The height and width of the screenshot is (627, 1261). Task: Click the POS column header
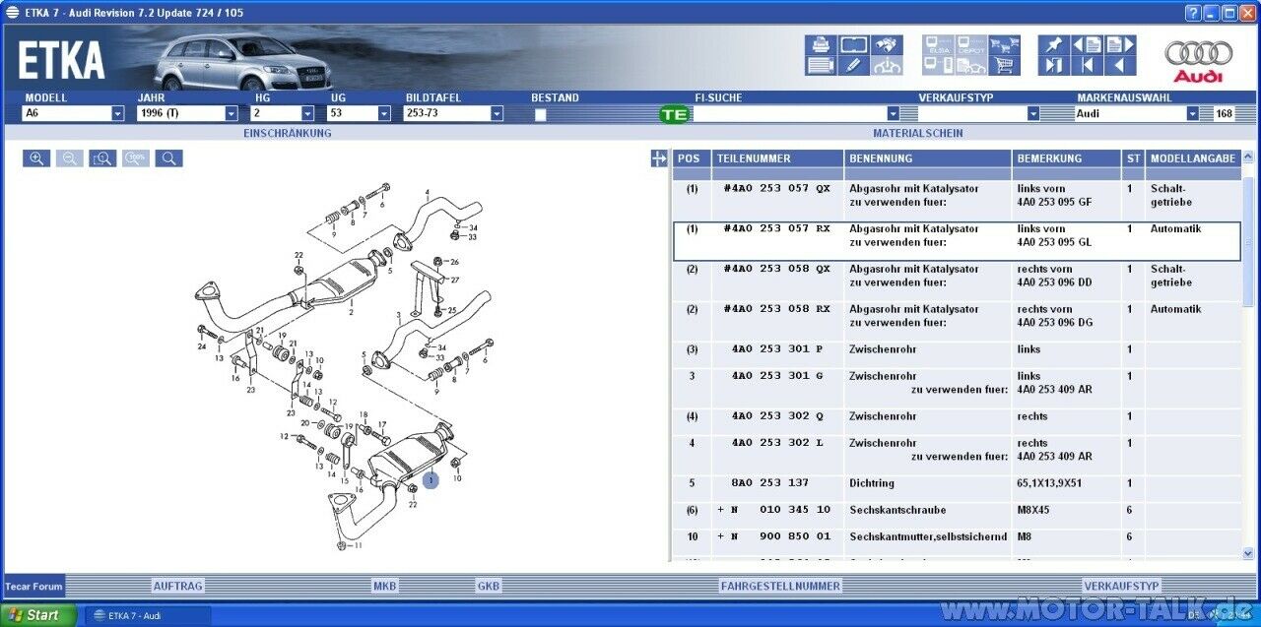(692, 158)
